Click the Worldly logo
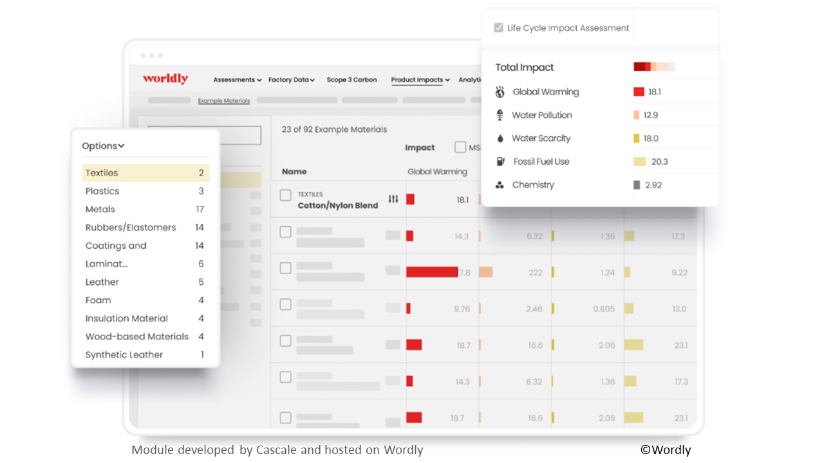Image resolution: width=824 pixels, height=463 pixels. tap(165, 79)
